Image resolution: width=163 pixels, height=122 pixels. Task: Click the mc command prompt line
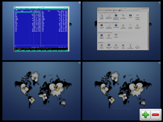41,49
